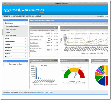Collapse the Dashboards section
This screenshot has height=100, width=111.
click(x=25, y=23)
